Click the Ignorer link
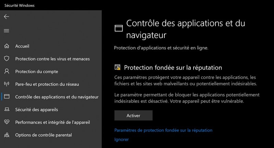This screenshot has width=274, height=148. [122, 139]
